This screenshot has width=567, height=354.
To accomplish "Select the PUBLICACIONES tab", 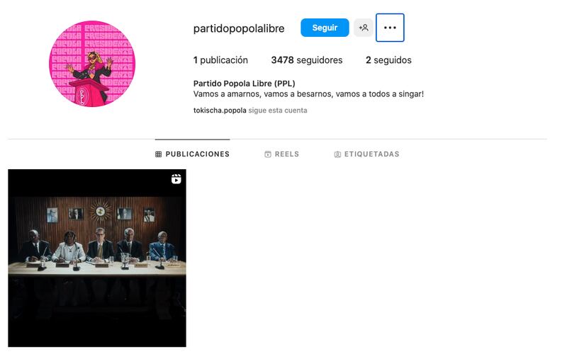I will click(x=192, y=154).
